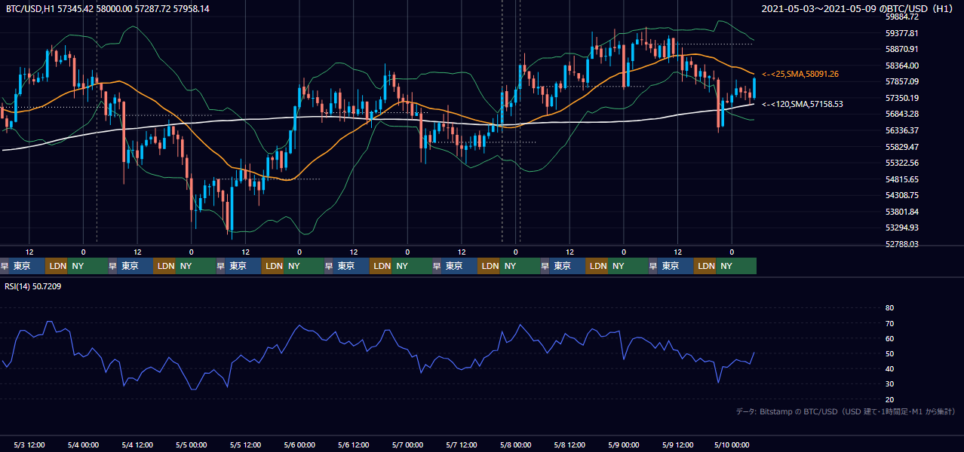Viewport: 964px width, 452px height.
Task: Click the 5/8 12:00 time label
Action: coord(569,444)
